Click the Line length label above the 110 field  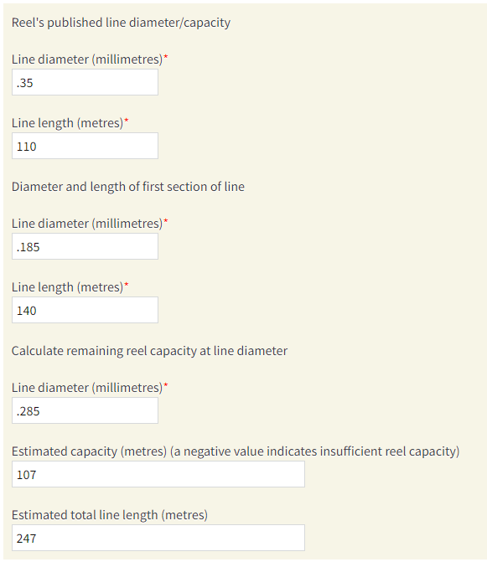click(x=67, y=123)
